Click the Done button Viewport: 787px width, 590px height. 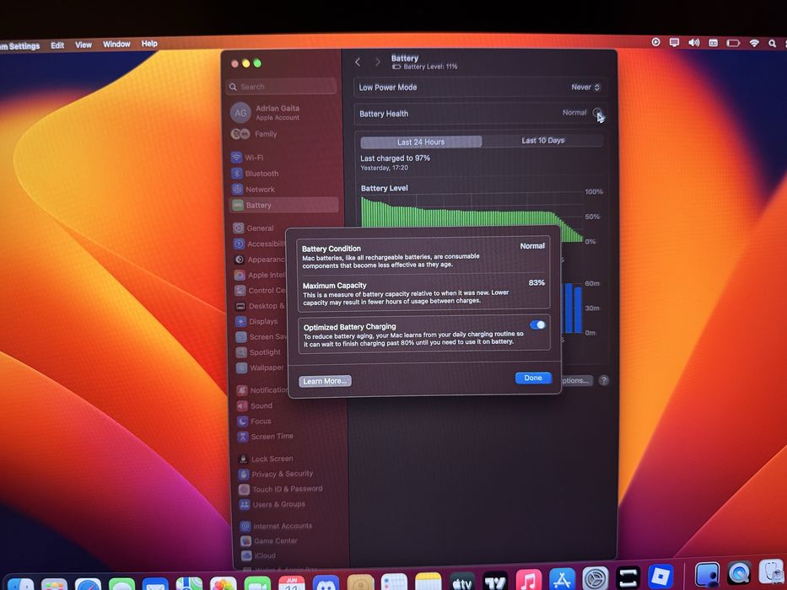[533, 378]
